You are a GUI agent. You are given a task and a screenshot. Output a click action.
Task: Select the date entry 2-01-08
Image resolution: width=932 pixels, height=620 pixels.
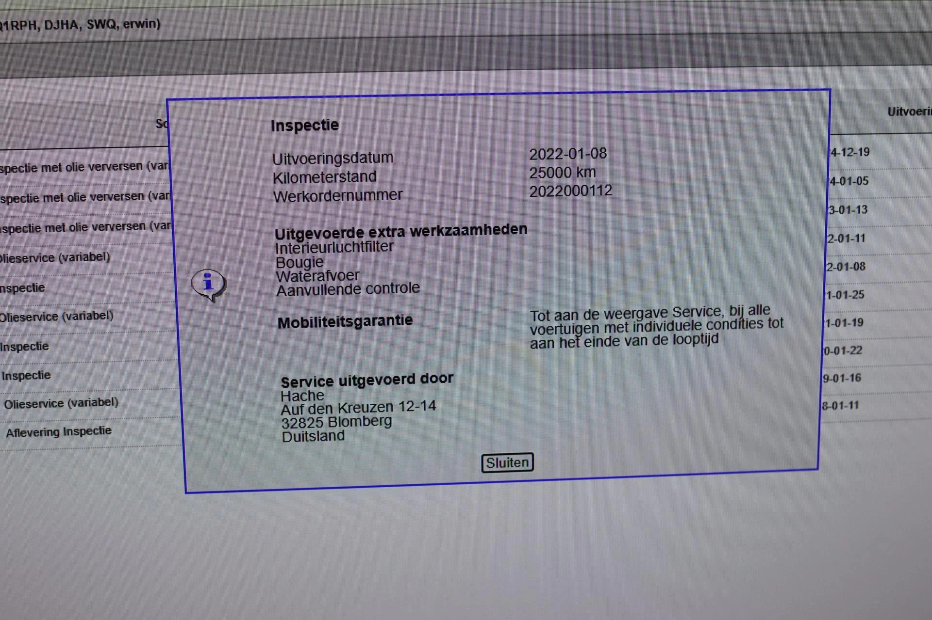(846, 267)
